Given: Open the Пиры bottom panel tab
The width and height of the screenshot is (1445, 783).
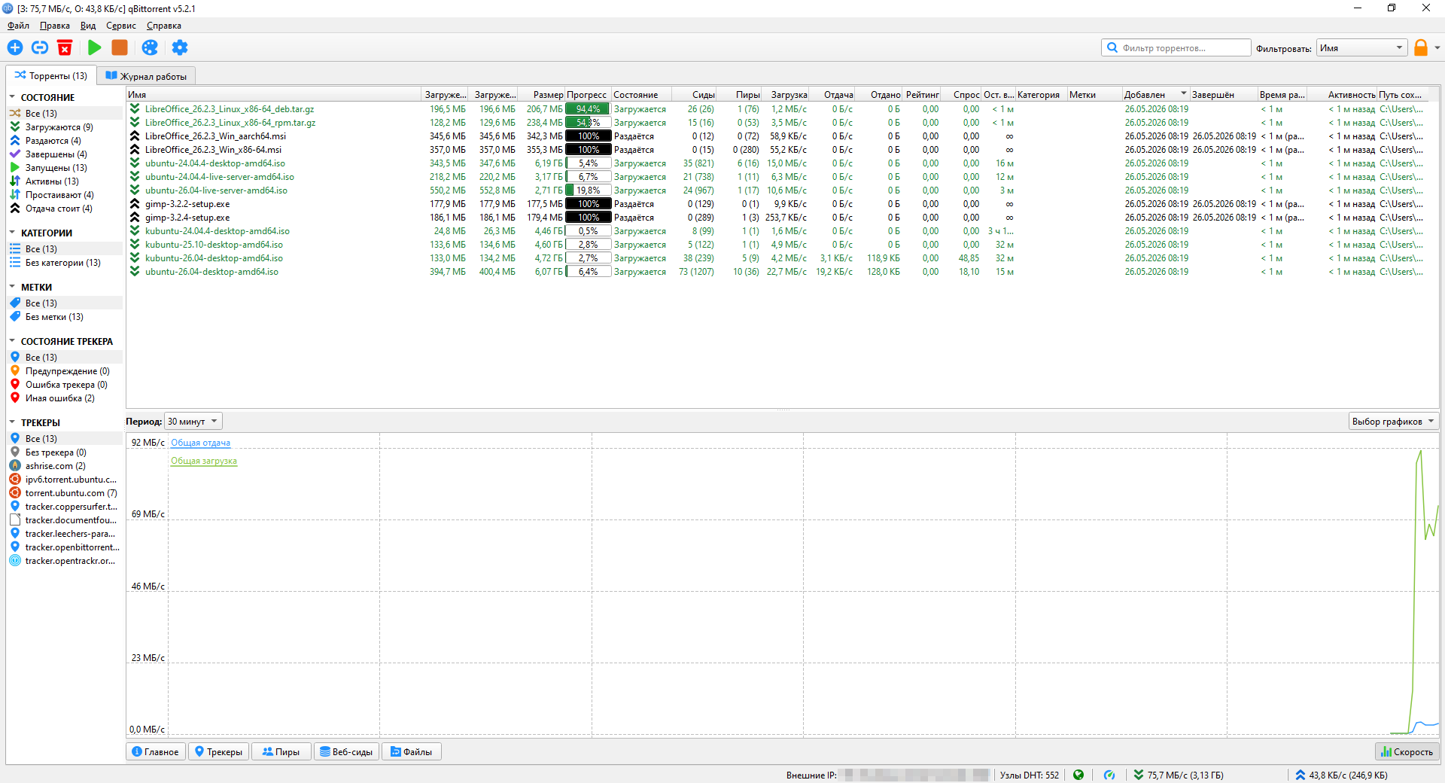Looking at the screenshot, I should pos(281,751).
